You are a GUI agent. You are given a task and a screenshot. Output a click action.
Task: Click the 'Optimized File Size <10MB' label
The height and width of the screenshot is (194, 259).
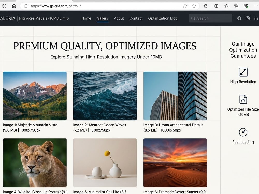243,112
